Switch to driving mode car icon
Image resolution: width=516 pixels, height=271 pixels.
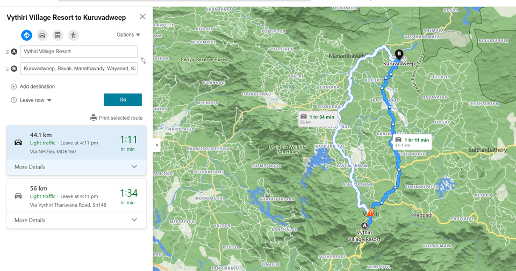point(42,35)
